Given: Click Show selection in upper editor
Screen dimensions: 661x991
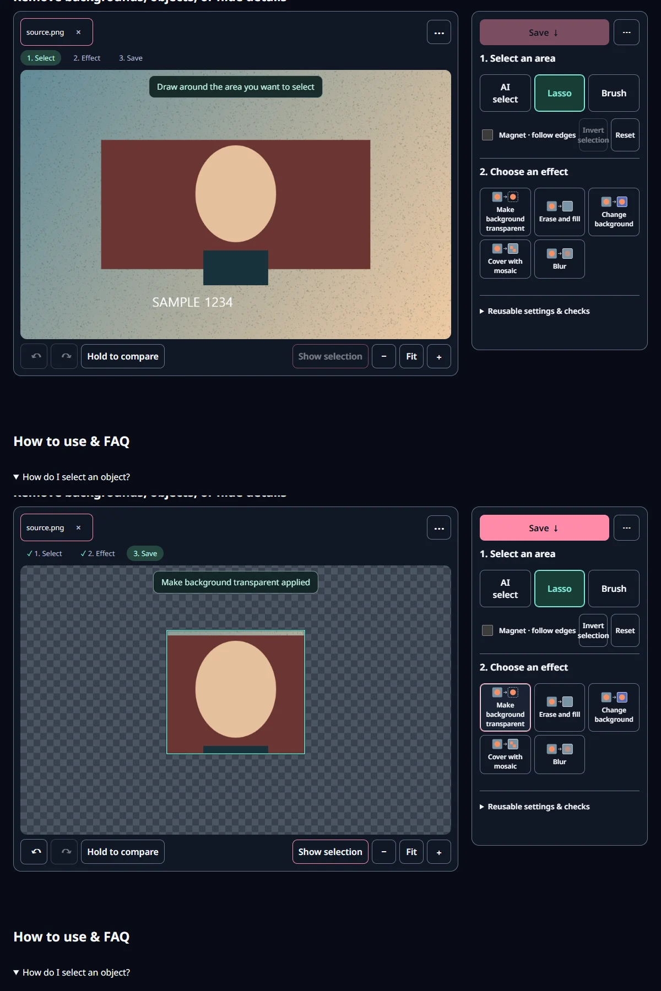Looking at the screenshot, I should click(x=330, y=356).
